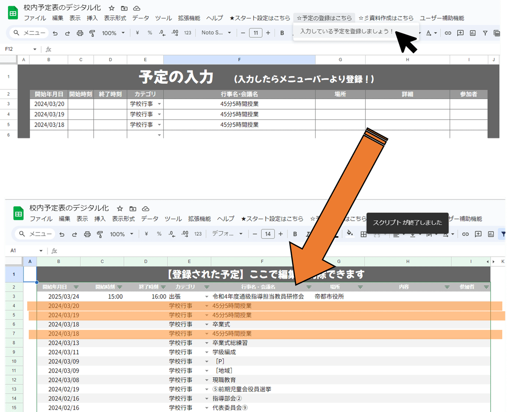
Task: Increase decimal places in upper toolbar
Action: [x=175, y=33]
